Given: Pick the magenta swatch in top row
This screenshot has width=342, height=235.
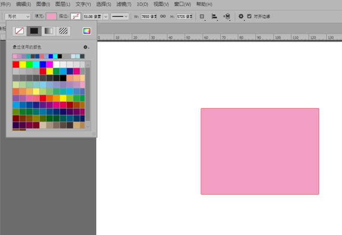Looking at the screenshot, I should (49, 64).
